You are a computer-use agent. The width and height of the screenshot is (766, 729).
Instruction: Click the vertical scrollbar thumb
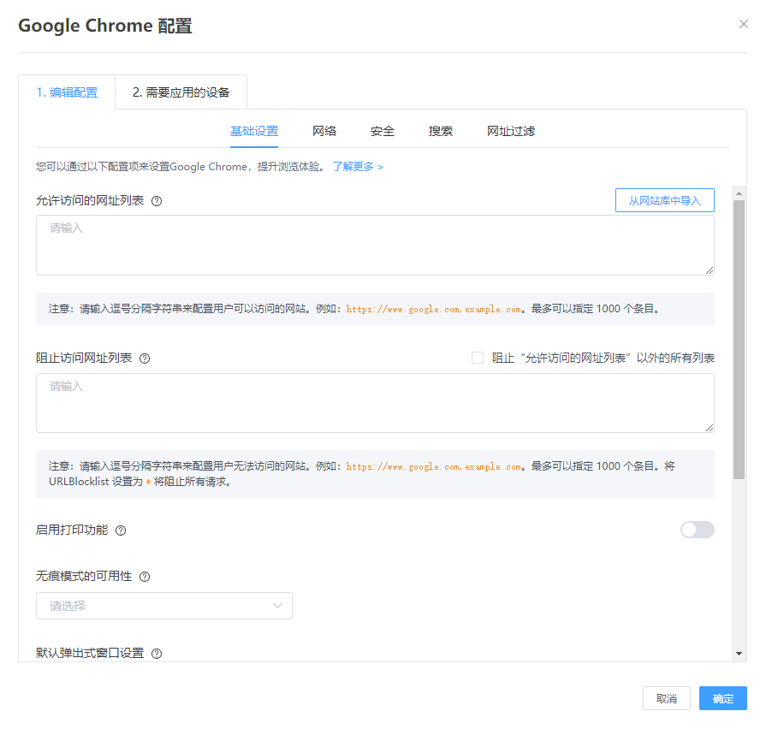pyautogui.click(x=739, y=340)
